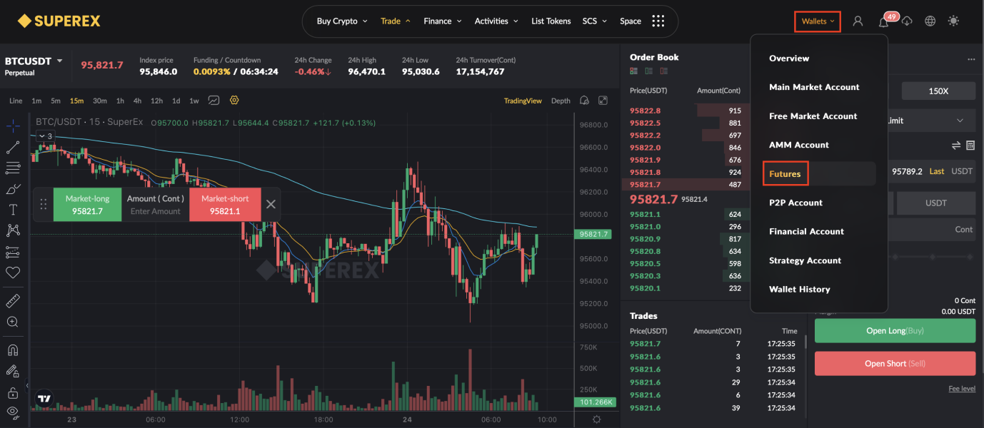The width and height of the screenshot is (984, 428).
Task: Set leverage via 150X button
Action: [x=938, y=91]
